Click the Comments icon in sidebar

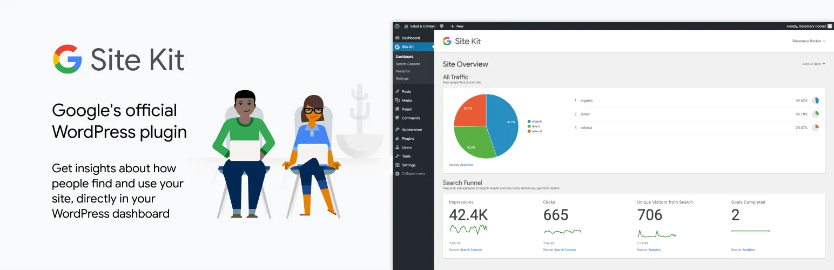tap(398, 118)
